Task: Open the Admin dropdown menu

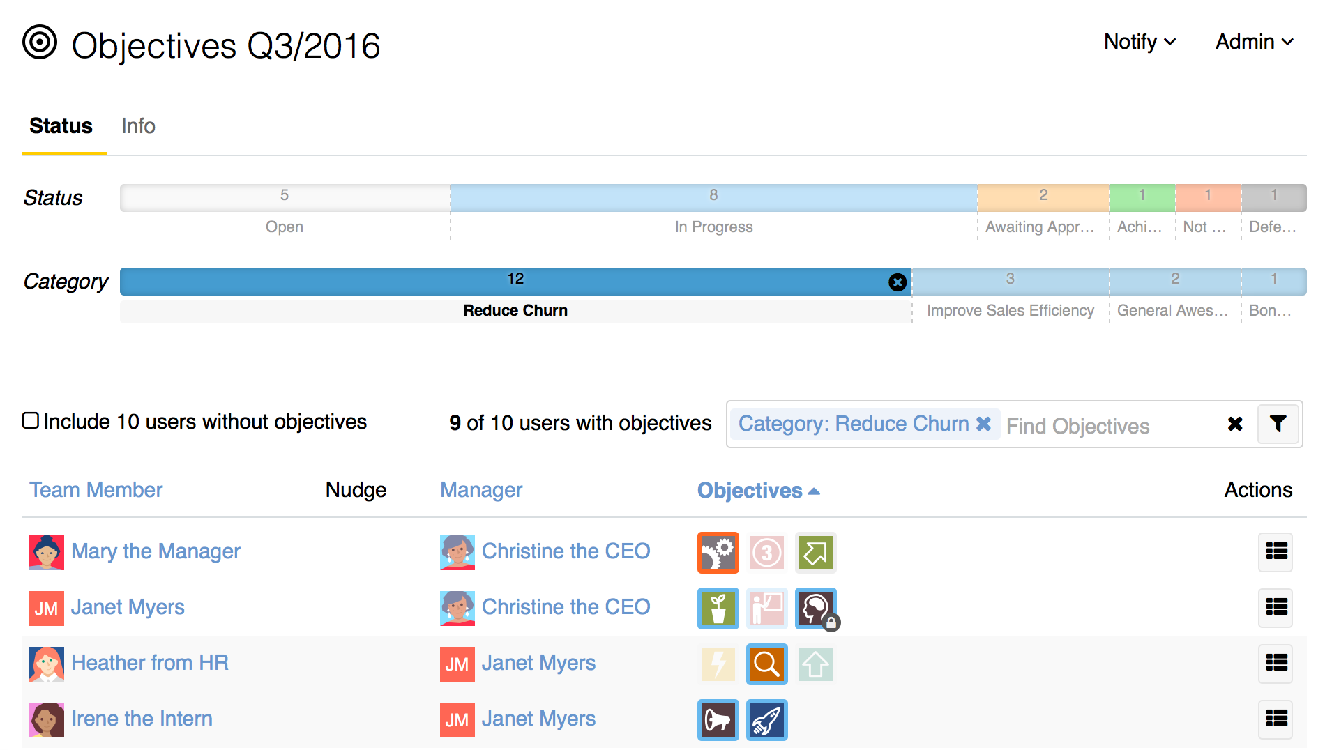Action: (x=1254, y=42)
